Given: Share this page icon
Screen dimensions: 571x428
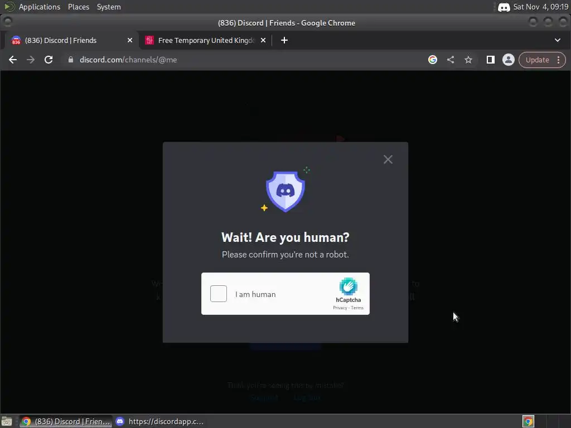Looking at the screenshot, I should pyautogui.click(x=451, y=60).
